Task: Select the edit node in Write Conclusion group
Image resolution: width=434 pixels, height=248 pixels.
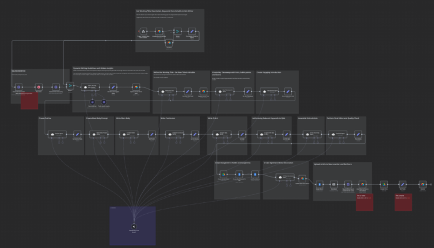Action: click(x=195, y=134)
